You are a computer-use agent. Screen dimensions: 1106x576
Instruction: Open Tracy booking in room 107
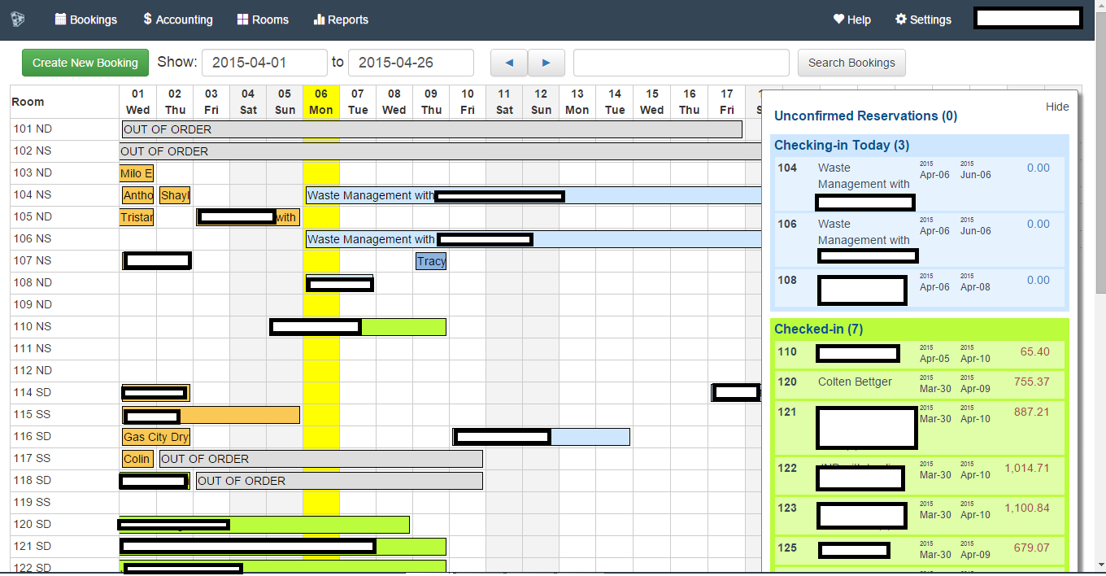click(431, 261)
